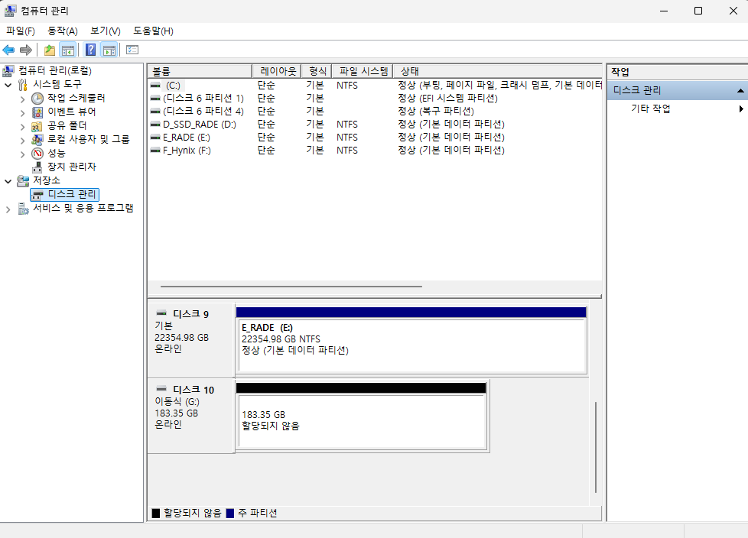Click the blue Help question mark icon
This screenshot has height=538, width=748.
pos(90,50)
